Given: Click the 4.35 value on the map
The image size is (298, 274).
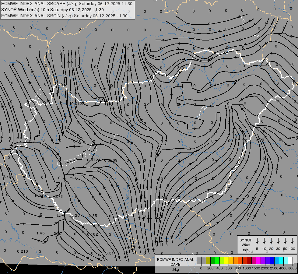Looking at the screenshot, I should [x=93, y=216].
